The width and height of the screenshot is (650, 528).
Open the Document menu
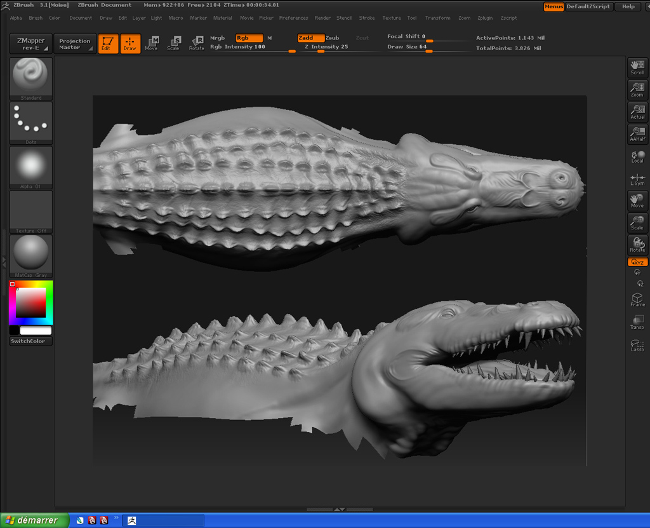[81, 18]
